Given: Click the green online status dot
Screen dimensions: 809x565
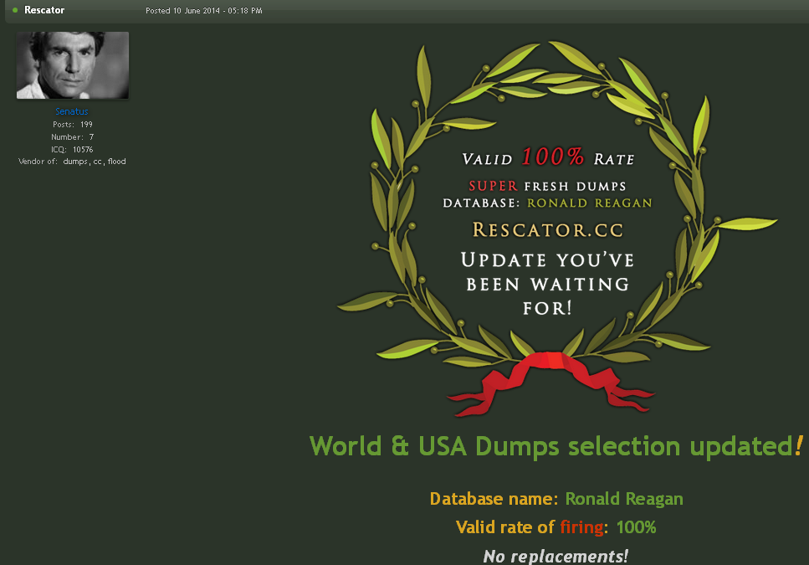Looking at the screenshot, I should pyautogui.click(x=15, y=10).
